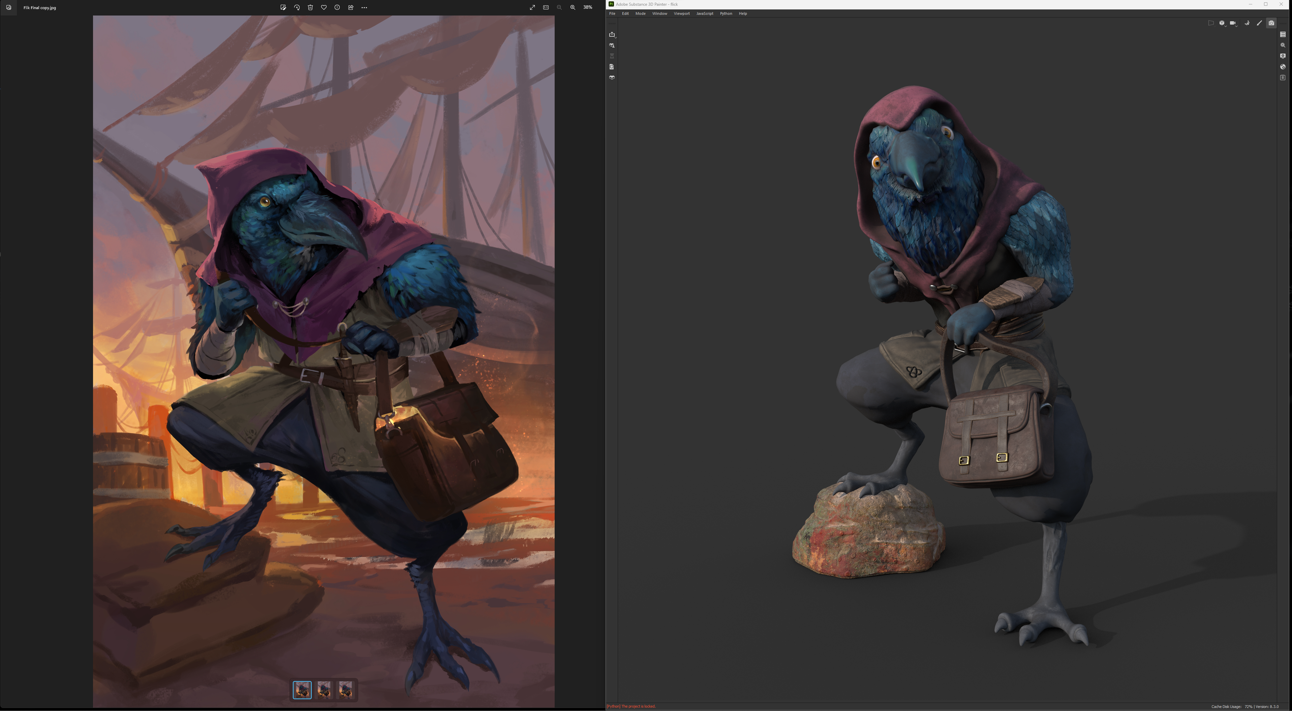This screenshot has width=1292, height=711.
Task: Click the photo viewer zoom in button
Action: 572,7
